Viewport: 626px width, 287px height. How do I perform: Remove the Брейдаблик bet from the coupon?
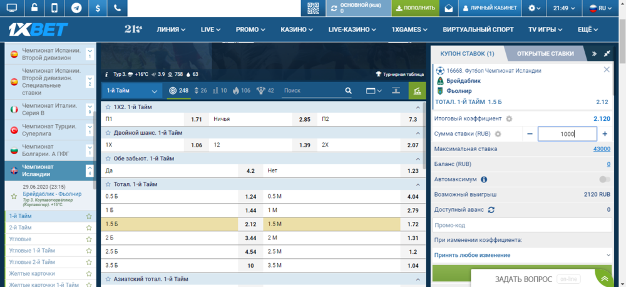607,70
